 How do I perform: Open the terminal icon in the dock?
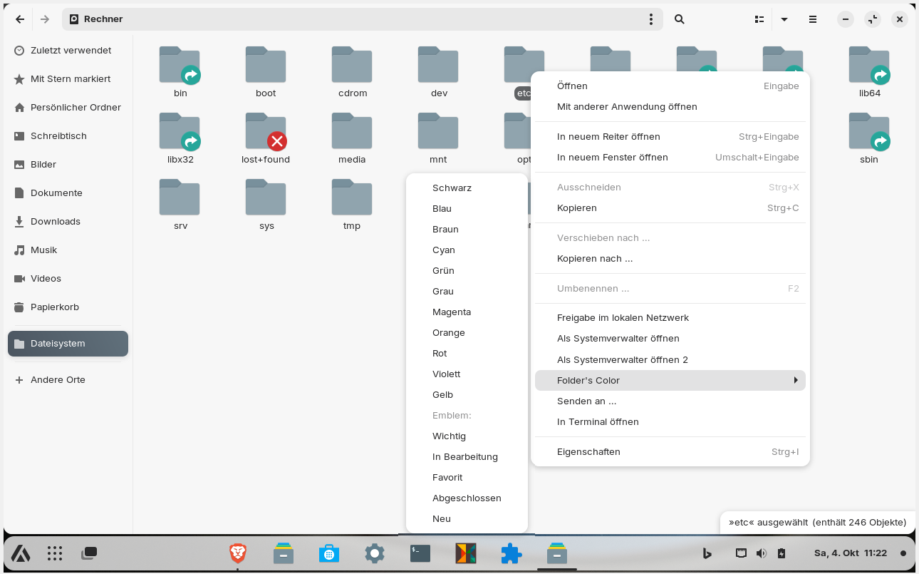coord(420,553)
